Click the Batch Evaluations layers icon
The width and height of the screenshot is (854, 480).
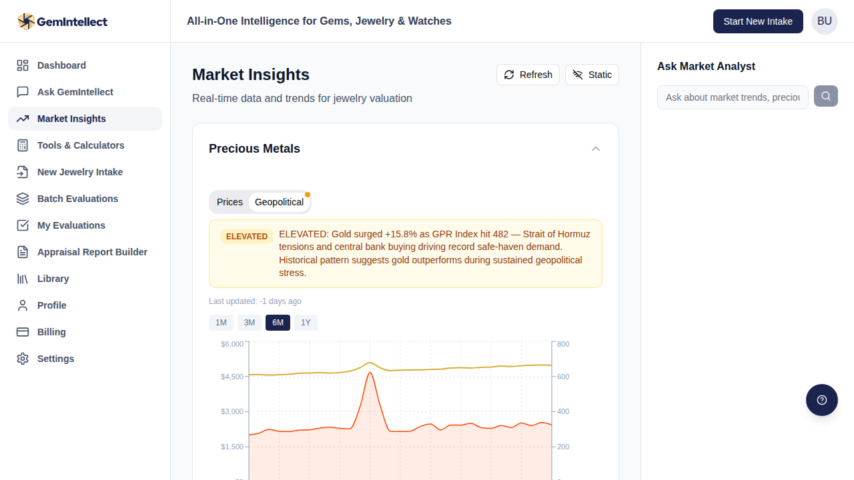(x=23, y=199)
